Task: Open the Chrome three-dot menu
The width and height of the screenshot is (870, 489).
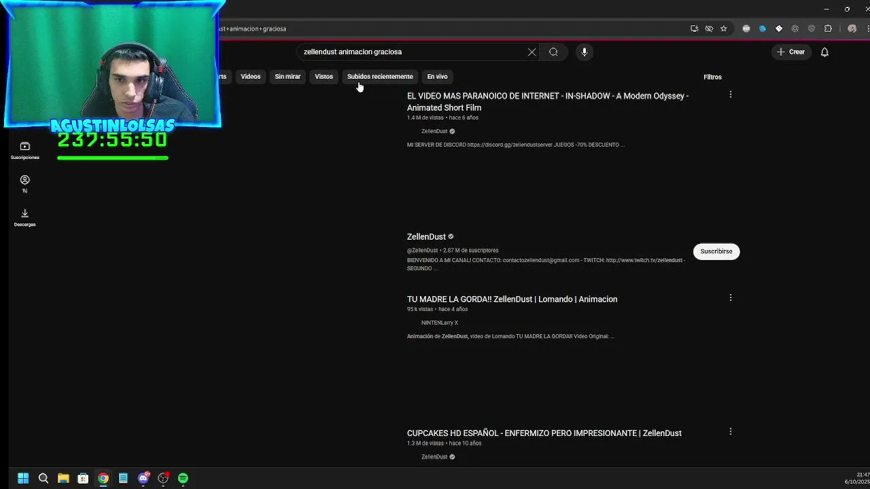Action: pos(867,29)
